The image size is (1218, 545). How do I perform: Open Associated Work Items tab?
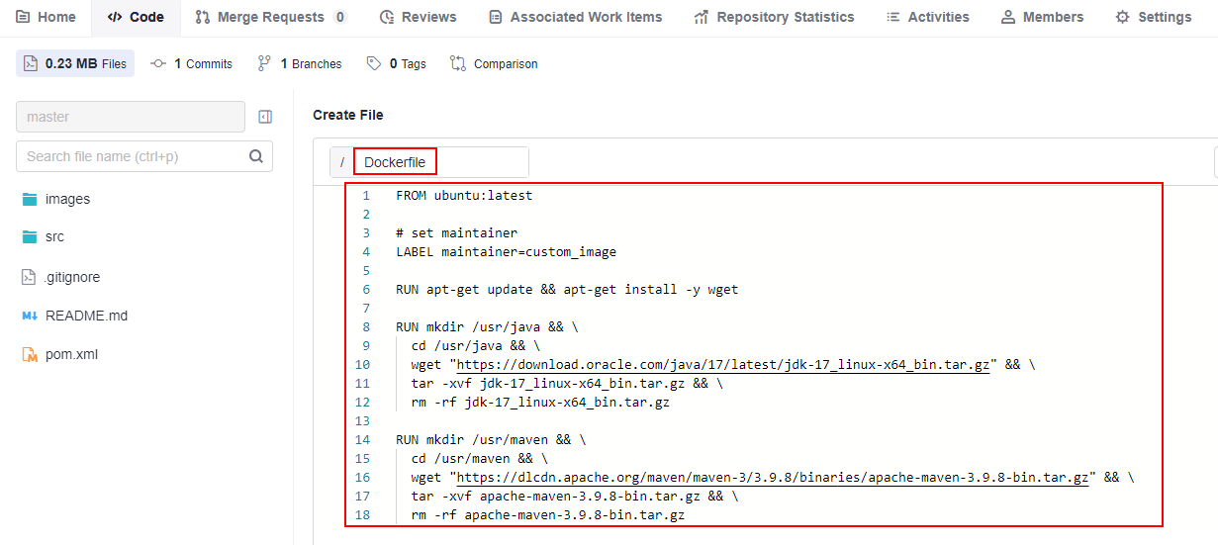[575, 17]
